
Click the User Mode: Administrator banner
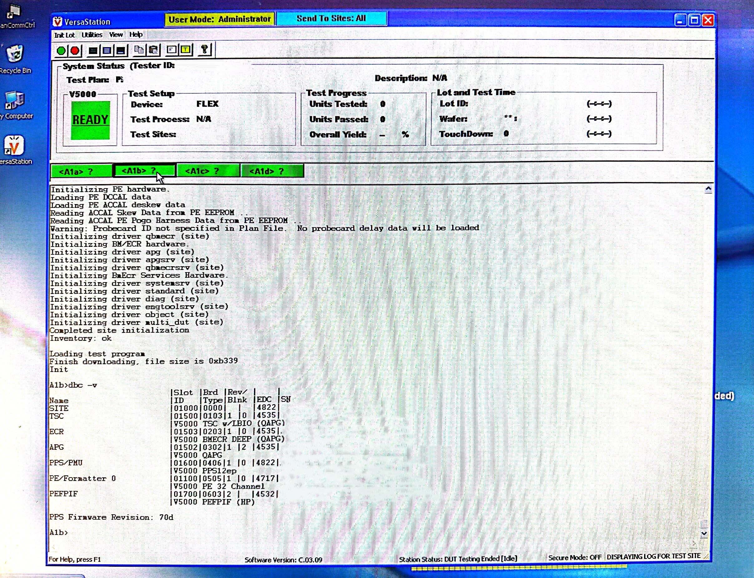pos(219,19)
